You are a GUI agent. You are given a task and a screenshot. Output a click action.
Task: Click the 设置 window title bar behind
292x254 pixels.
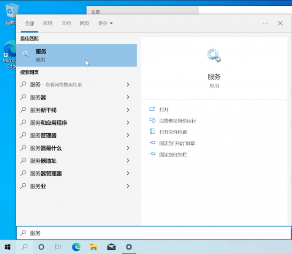point(143,10)
